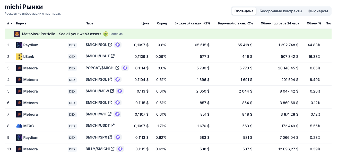This screenshot has height=155, width=338.
Task: Click the green Реклама ad badge icon
Action: point(106,34)
